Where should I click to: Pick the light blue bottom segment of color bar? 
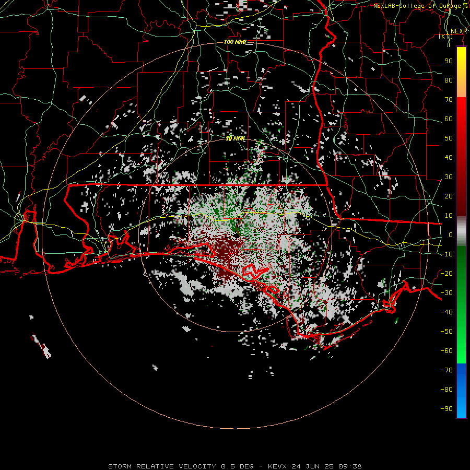pos(461,405)
